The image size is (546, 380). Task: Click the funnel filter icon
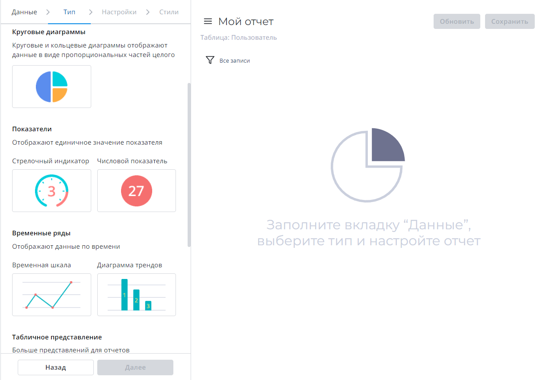point(210,60)
